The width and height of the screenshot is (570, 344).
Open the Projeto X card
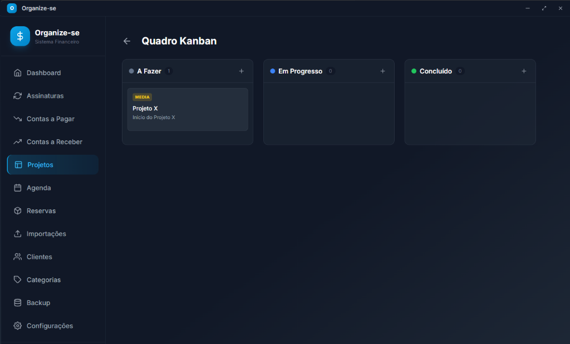[188, 108]
